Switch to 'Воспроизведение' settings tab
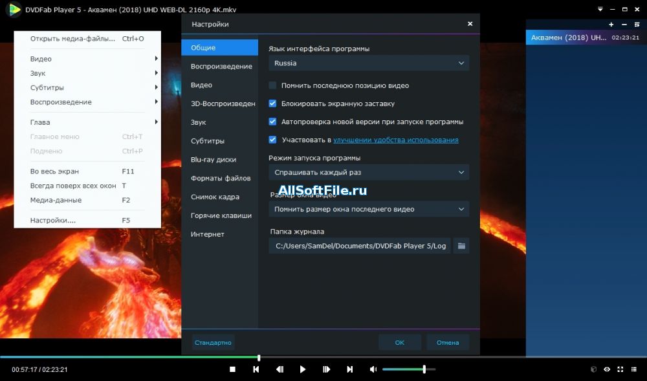This screenshot has width=647, height=381. tap(219, 66)
